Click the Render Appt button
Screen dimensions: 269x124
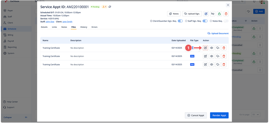coord(219,115)
